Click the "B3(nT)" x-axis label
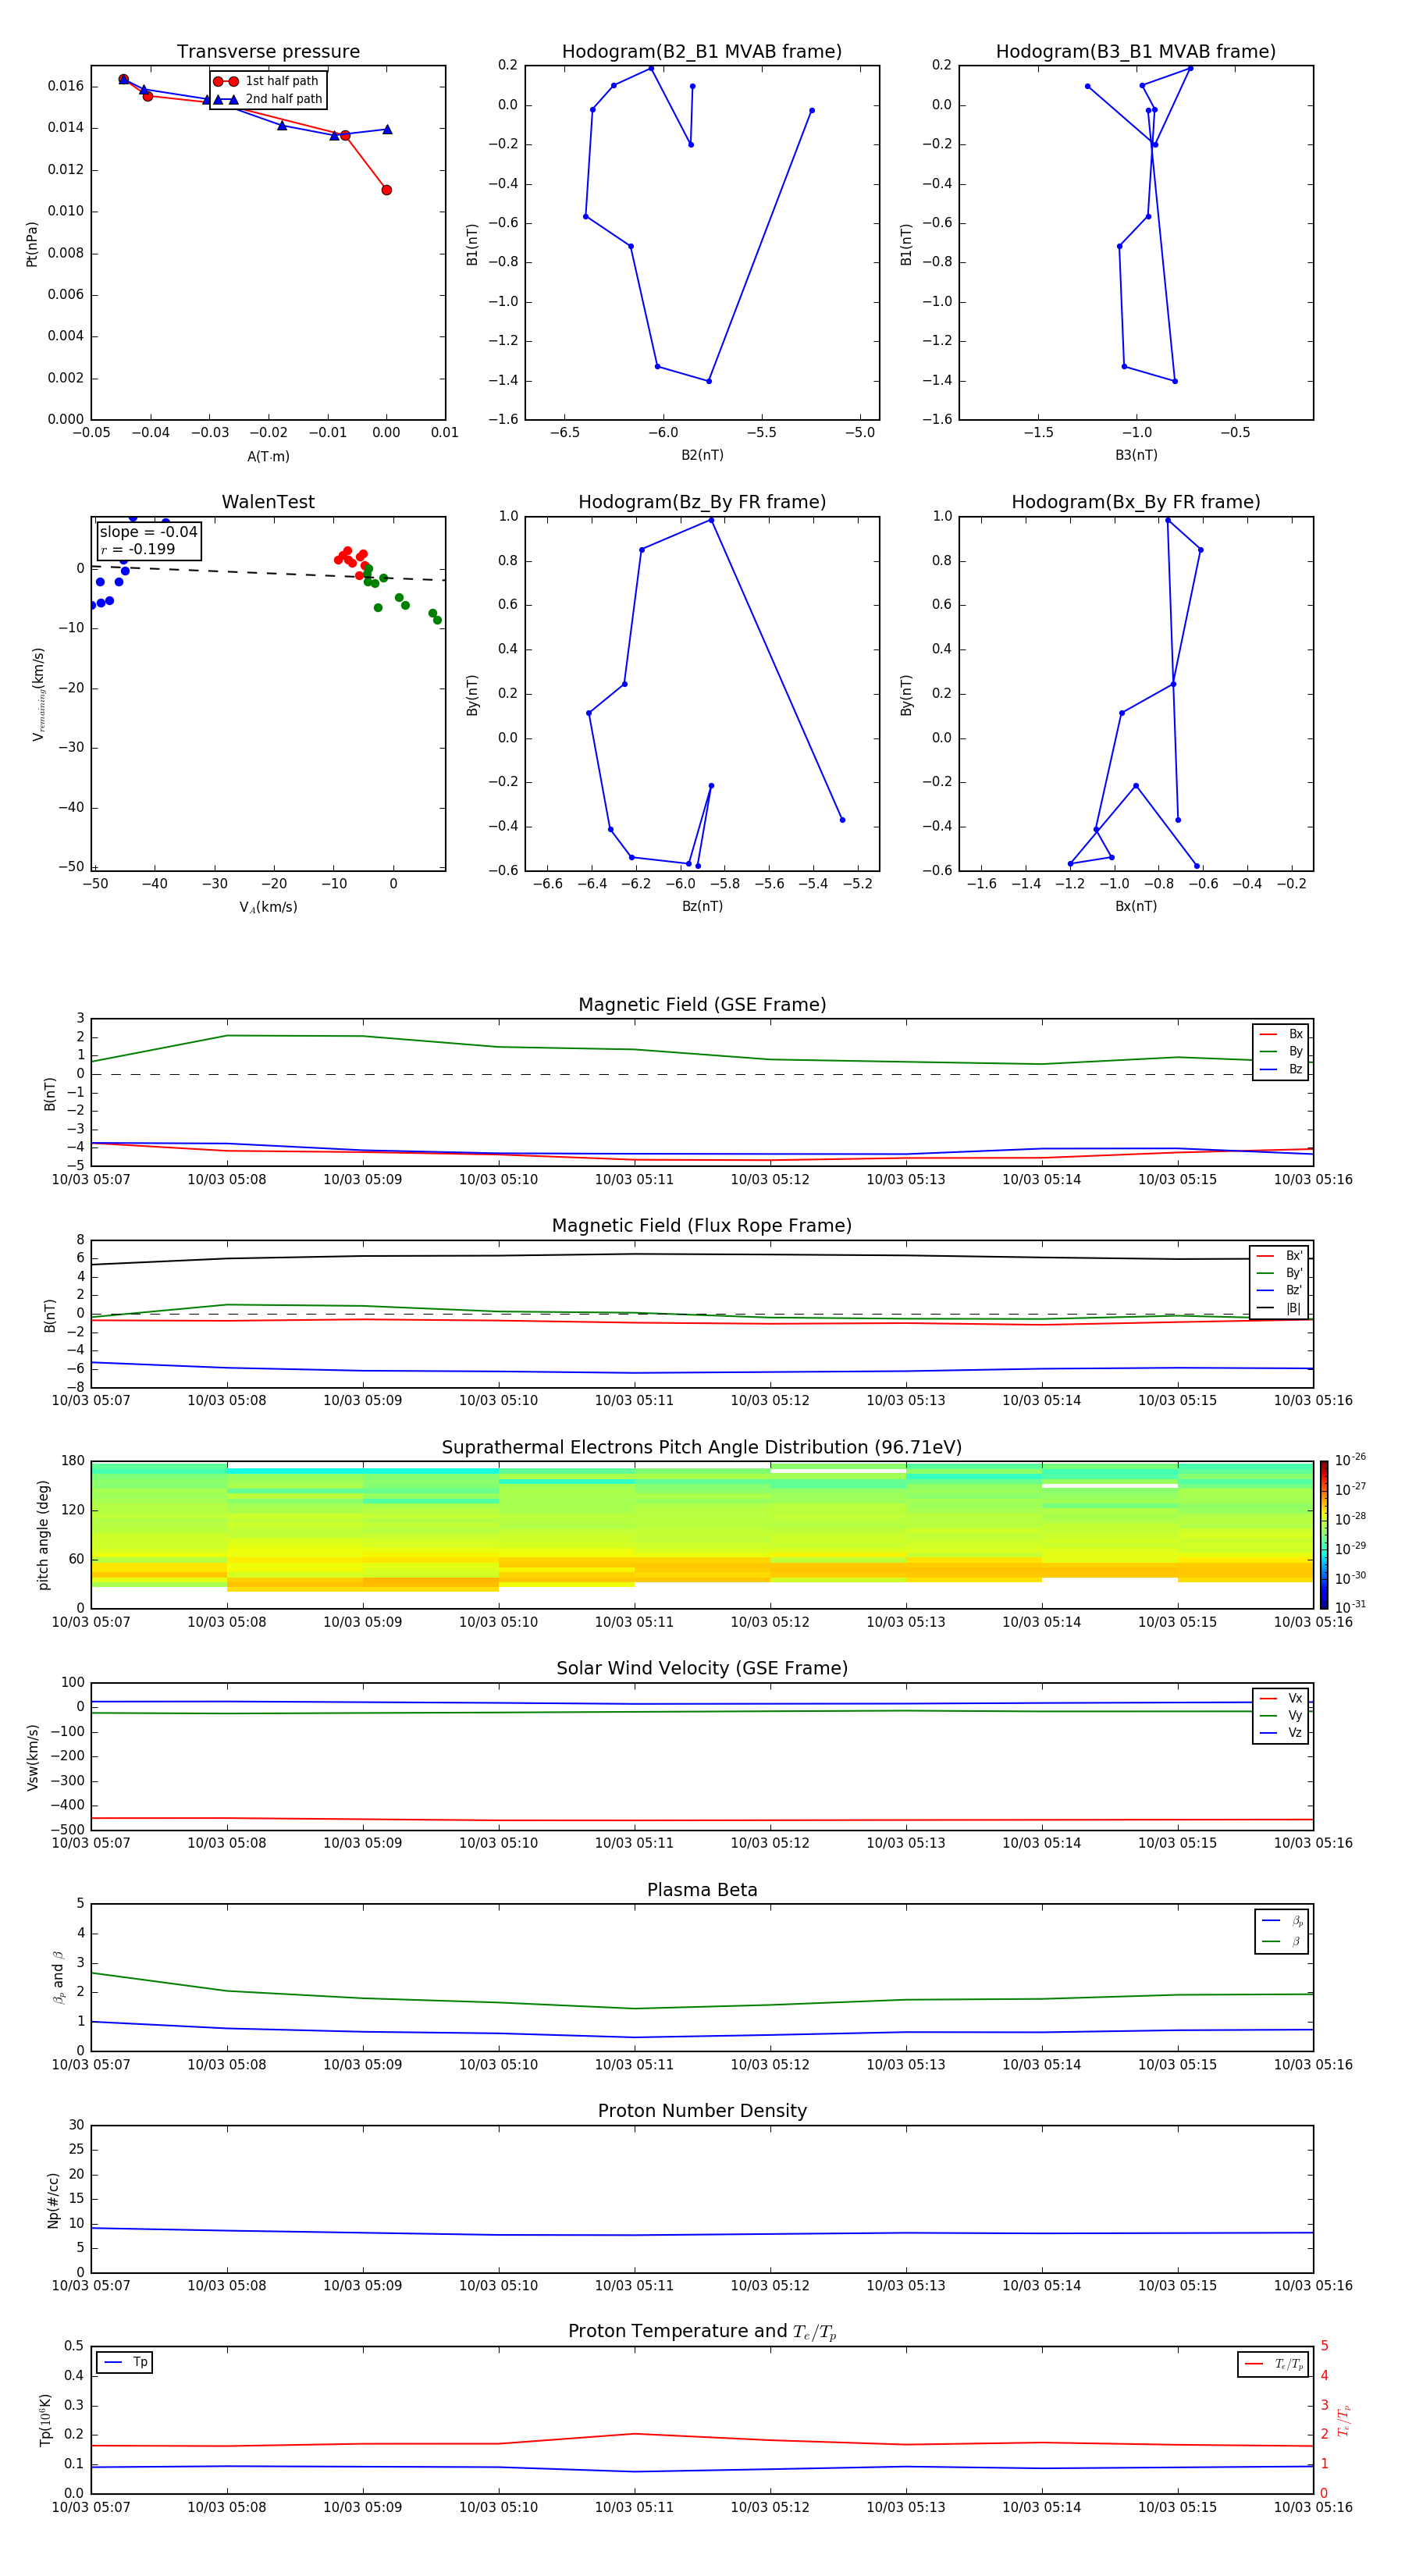 (x=1136, y=455)
